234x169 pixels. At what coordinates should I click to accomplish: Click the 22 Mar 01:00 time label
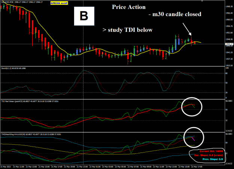tap(95, 167)
